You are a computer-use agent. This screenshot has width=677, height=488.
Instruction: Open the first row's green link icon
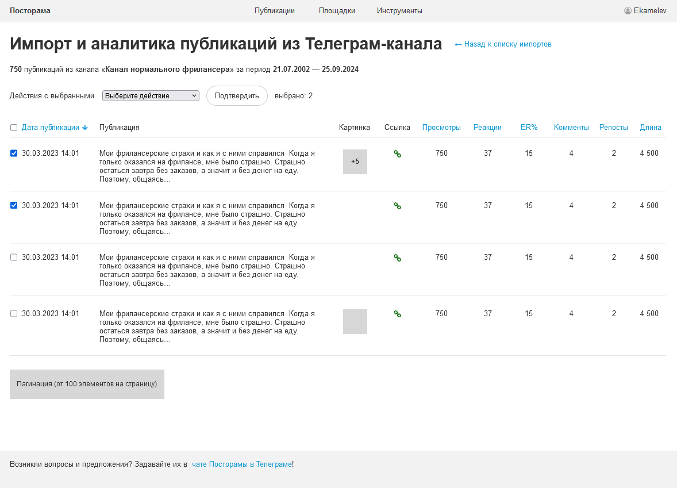point(397,153)
